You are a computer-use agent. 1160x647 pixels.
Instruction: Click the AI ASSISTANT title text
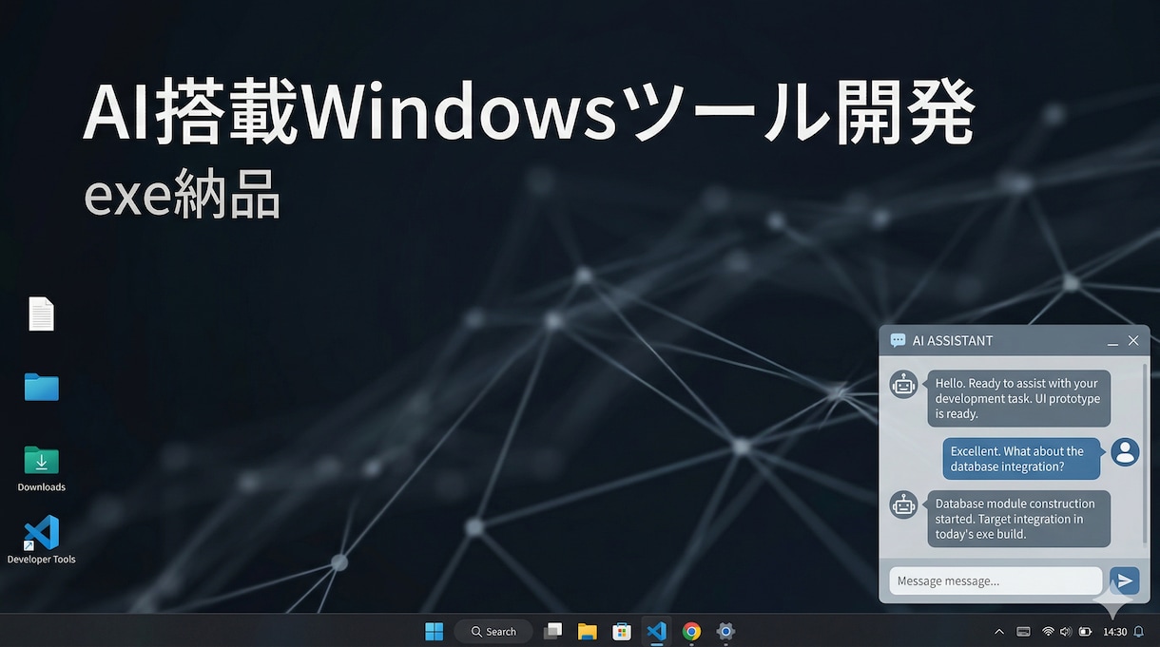(953, 340)
